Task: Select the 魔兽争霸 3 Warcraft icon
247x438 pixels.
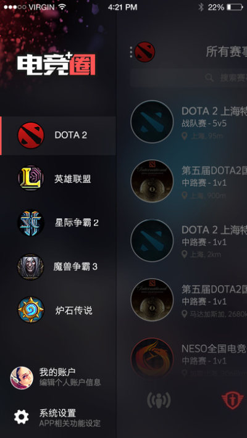Action: click(x=31, y=267)
